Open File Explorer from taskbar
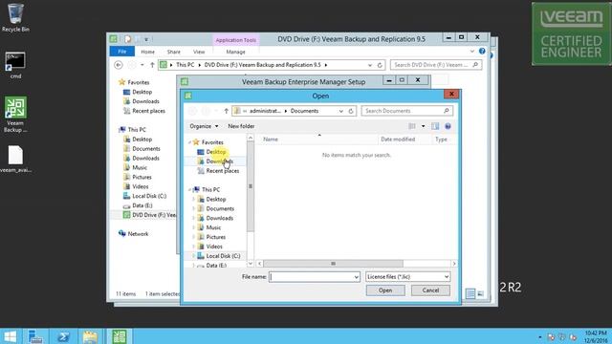Image resolution: width=612 pixels, height=344 pixels. point(90,336)
